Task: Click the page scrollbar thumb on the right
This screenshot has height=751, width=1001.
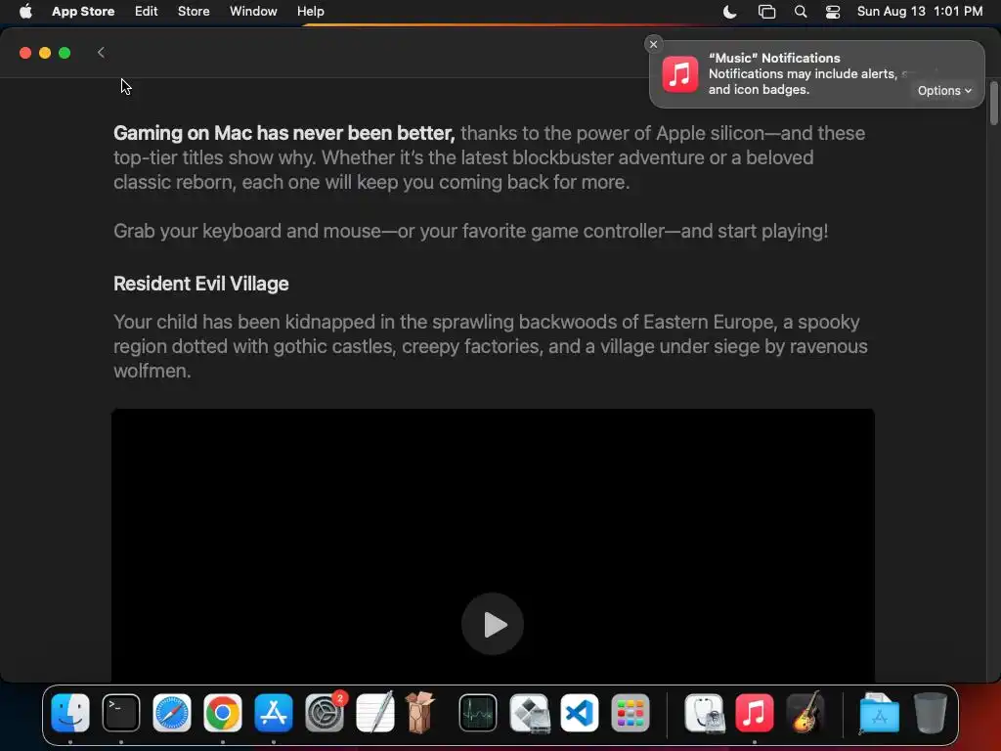Action: tap(993, 103)
